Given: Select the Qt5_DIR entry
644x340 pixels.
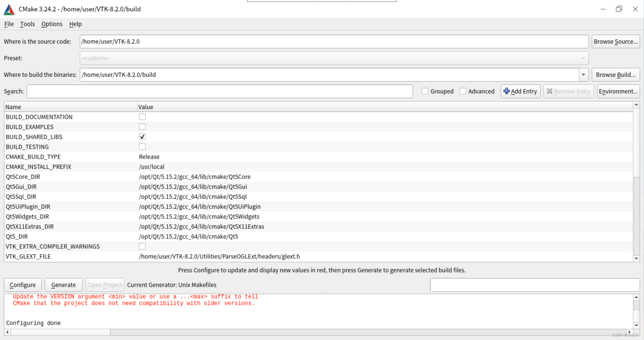Looking at the screenshot, I should click(x=17, y=237).
